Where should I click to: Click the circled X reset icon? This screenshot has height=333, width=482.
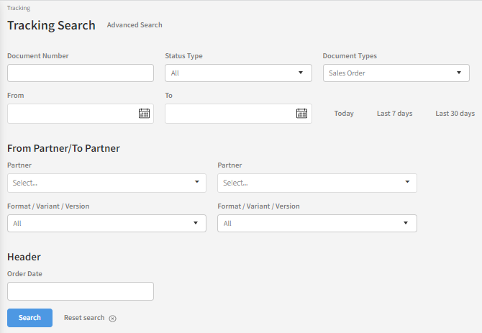point(112,318)
